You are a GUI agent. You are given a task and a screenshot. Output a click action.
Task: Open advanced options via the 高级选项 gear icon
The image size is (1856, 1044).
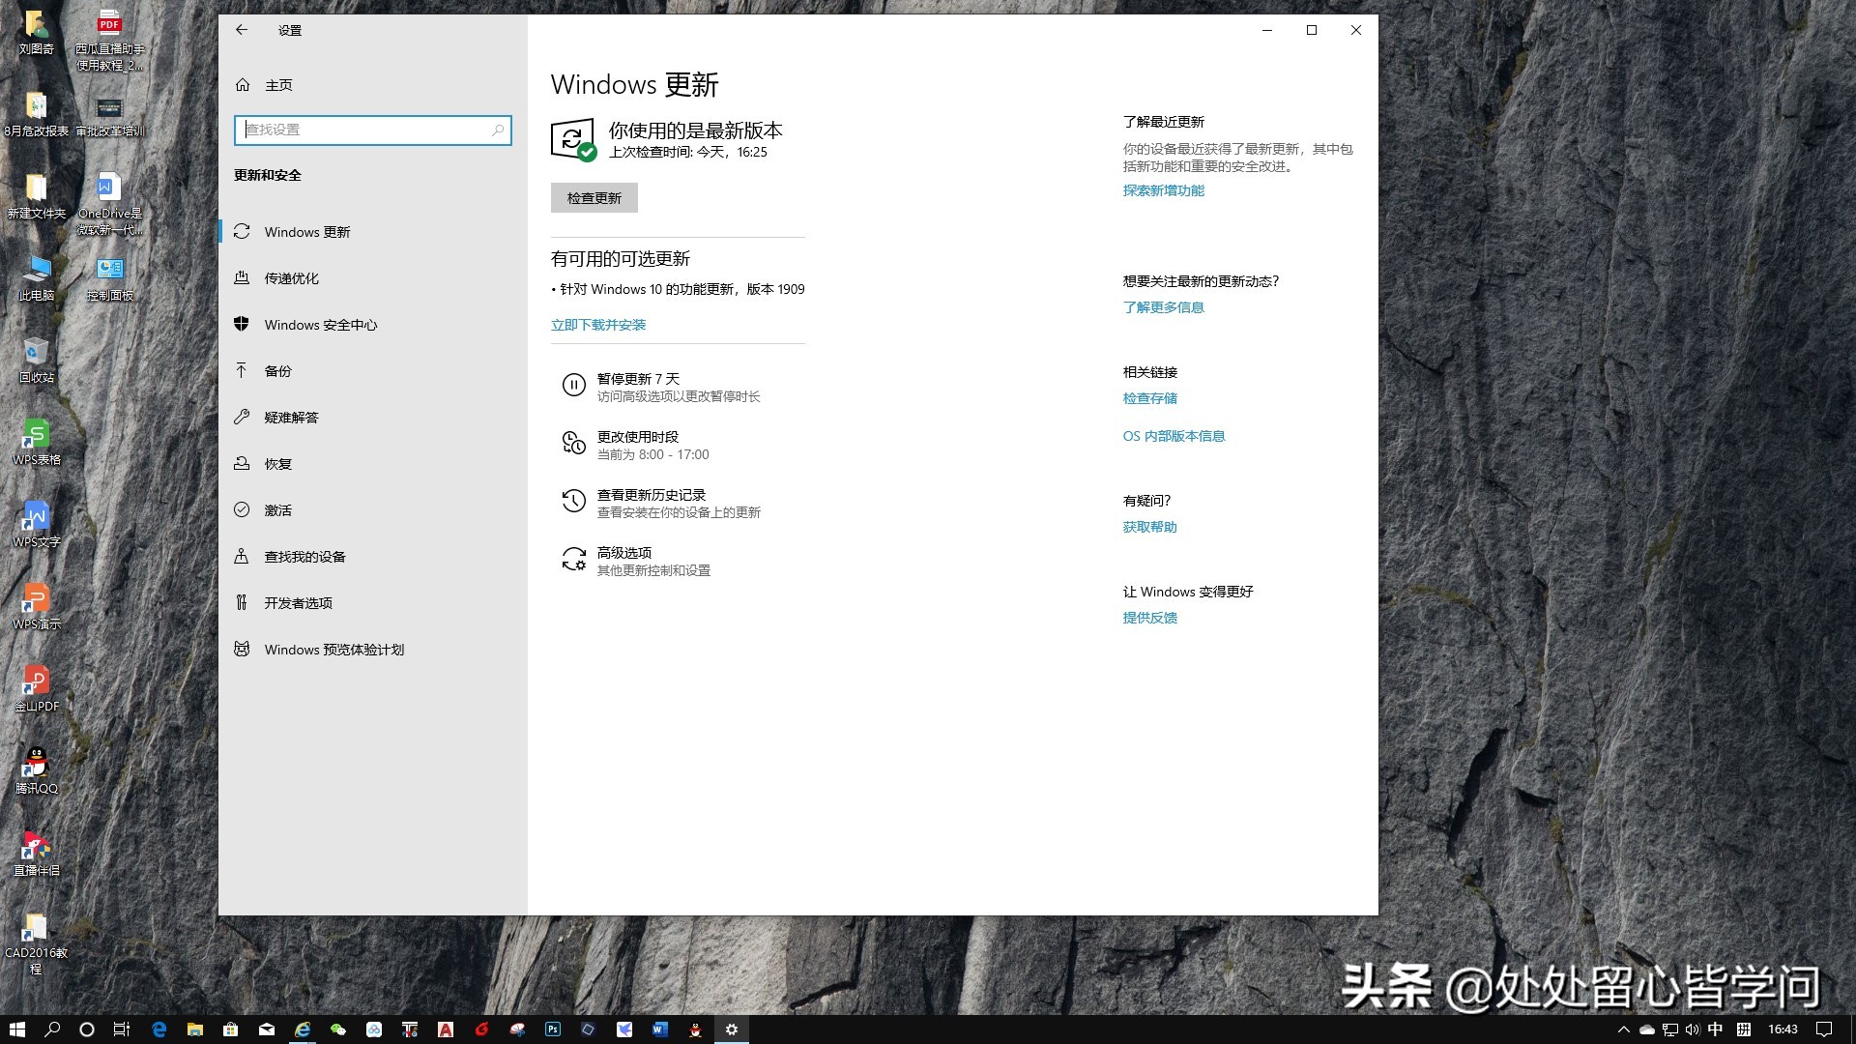coord(574,561)
